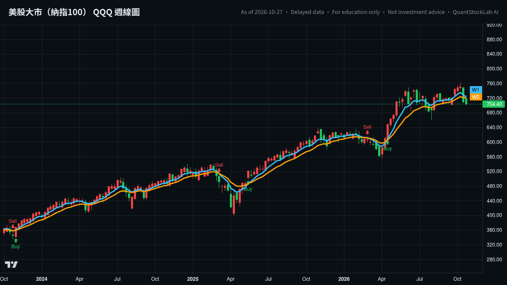Viewport: 507px width, 285px height.
Task: Click the 280.00 price axis label
Action: pos(494,259)
